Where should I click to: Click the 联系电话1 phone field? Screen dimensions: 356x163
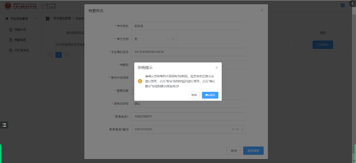188,117
